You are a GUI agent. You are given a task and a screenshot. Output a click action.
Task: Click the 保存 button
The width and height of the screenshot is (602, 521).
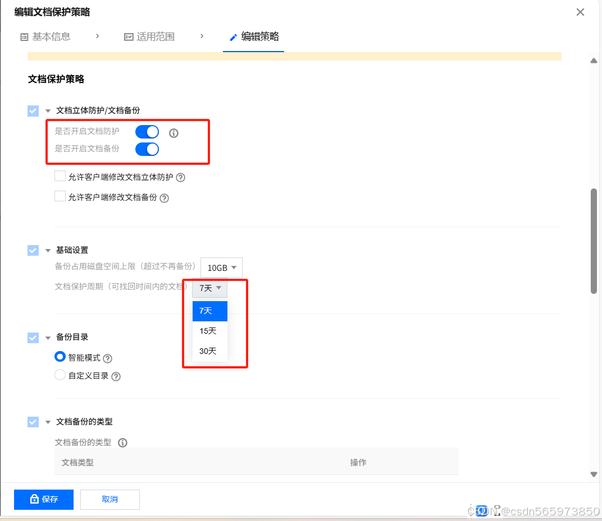click(44, 500)
